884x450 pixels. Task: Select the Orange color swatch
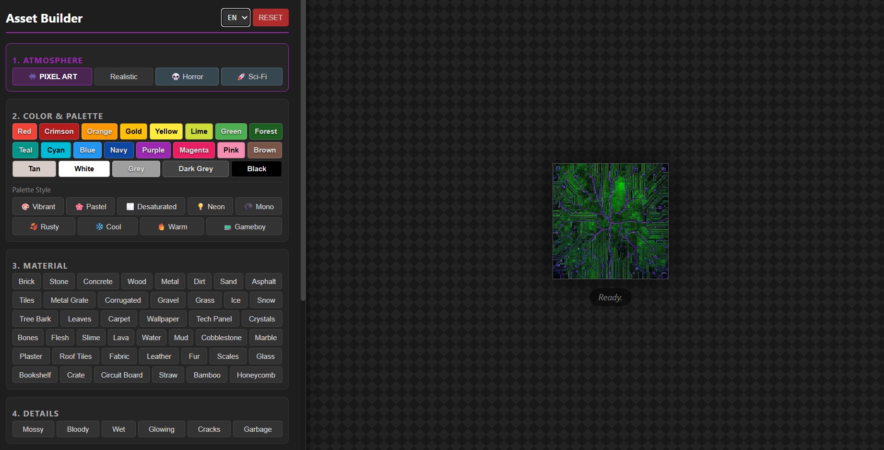pos(99,131)
